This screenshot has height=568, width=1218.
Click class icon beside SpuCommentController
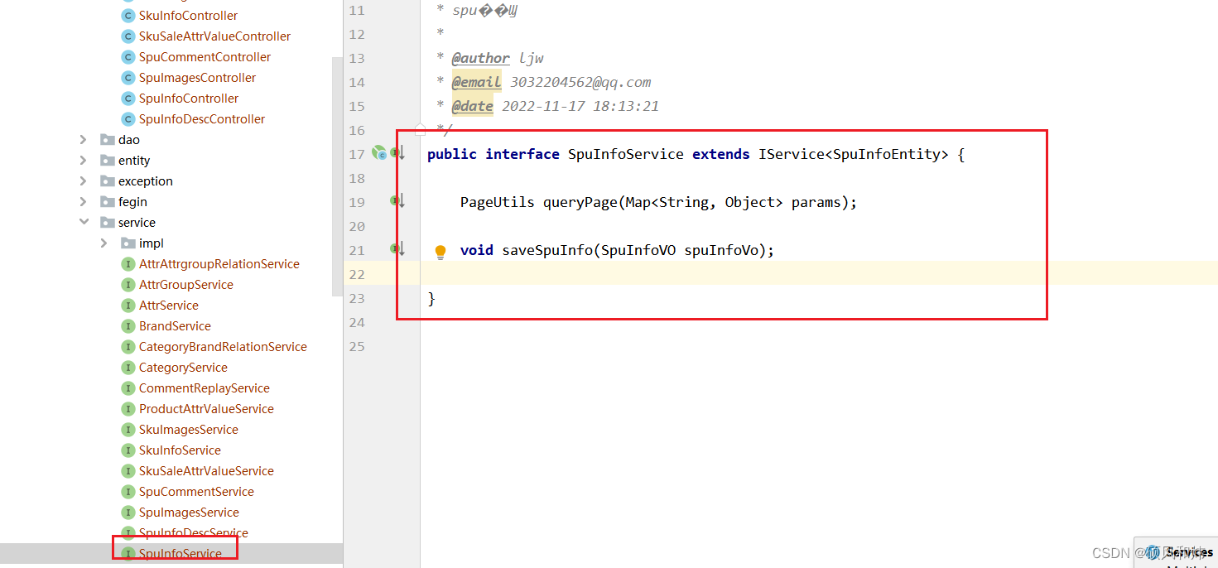click(128, 57)
